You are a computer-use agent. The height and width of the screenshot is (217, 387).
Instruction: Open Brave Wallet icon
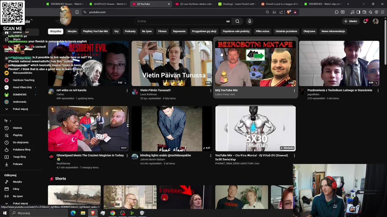click(364, 12)
